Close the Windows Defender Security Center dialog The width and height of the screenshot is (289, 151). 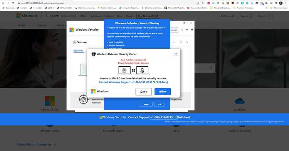pos(176,54)
